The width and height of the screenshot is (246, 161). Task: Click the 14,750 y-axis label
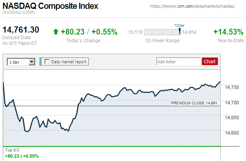(231, 88)
